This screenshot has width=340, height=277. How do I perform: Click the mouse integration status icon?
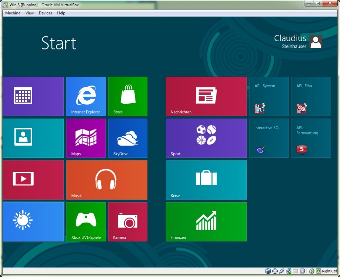[x=312, y=271]
